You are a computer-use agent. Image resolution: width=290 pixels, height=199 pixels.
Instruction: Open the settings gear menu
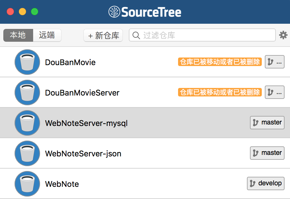click(283, 35)
